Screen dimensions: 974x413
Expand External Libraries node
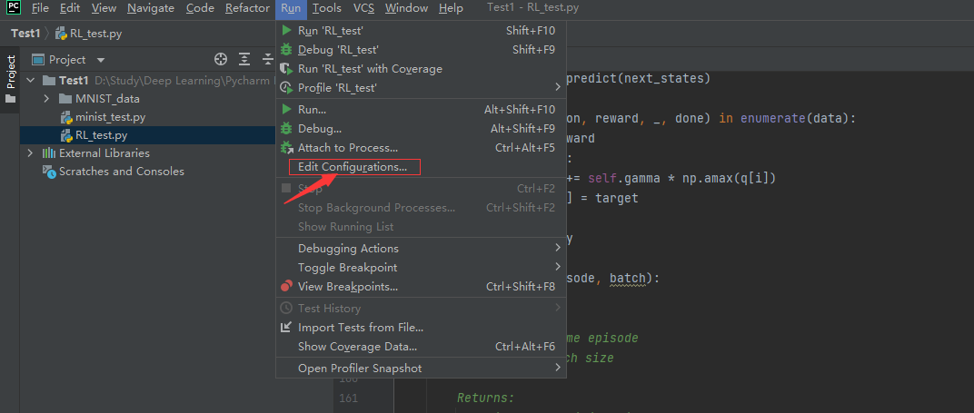pyautogui.click(x=30, y=153)
